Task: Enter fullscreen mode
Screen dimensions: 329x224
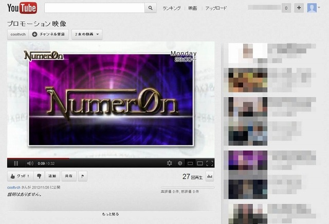Action: click(x=210, y=163)
